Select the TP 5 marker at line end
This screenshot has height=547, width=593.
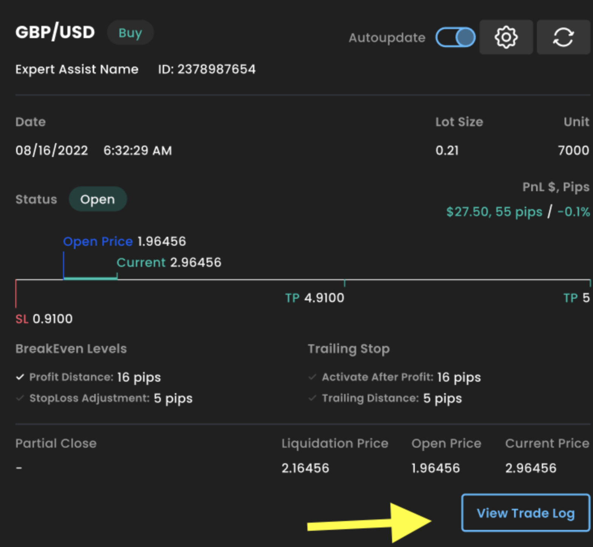pos(576,298)
